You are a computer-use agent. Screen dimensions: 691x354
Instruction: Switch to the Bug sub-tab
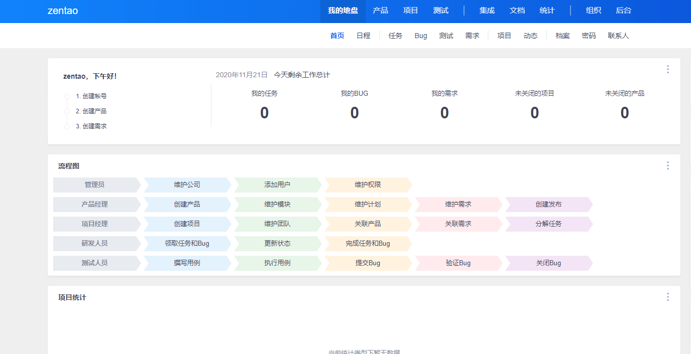(421, 36)
